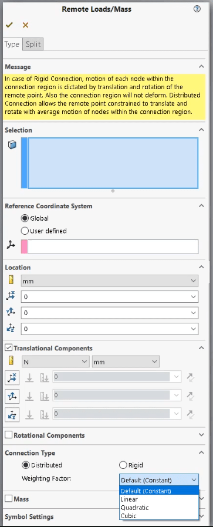Collapse the Translational Components section chevron
The image size is (213, 527).
201,348
